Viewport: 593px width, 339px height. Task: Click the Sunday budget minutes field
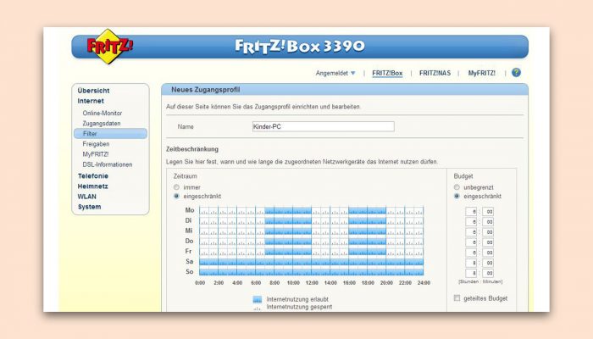pyautogui.click(x=488, y=273)
